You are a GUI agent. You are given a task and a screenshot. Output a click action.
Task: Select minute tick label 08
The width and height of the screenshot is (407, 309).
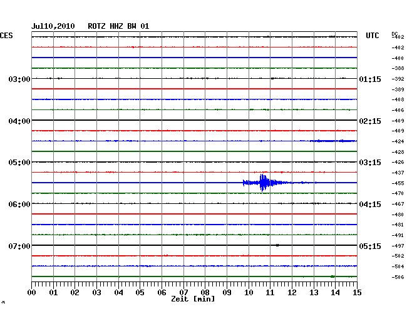(205, 293)
